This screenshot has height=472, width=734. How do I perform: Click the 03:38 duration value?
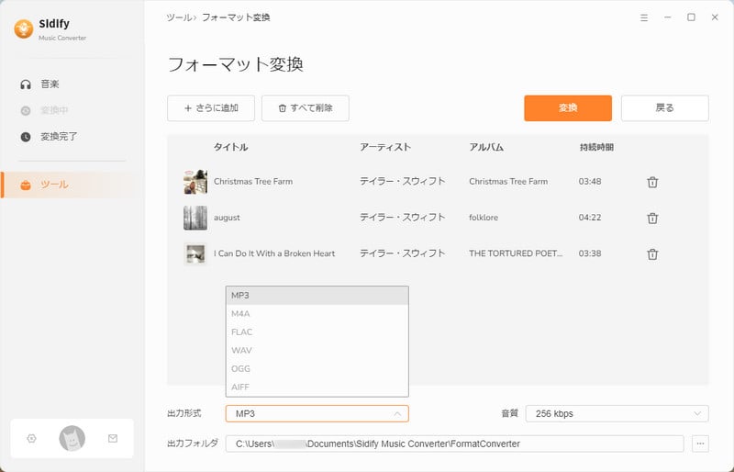click(590, 253)
